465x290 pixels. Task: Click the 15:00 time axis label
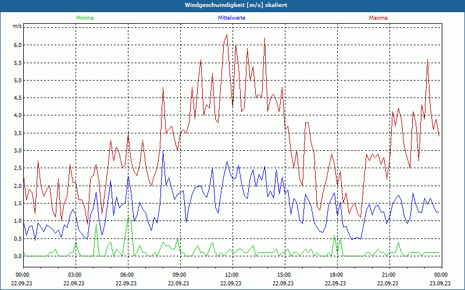[285, 275]
